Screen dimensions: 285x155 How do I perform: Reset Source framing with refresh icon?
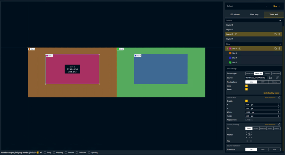pyautogui.click(x=279, y=124)
